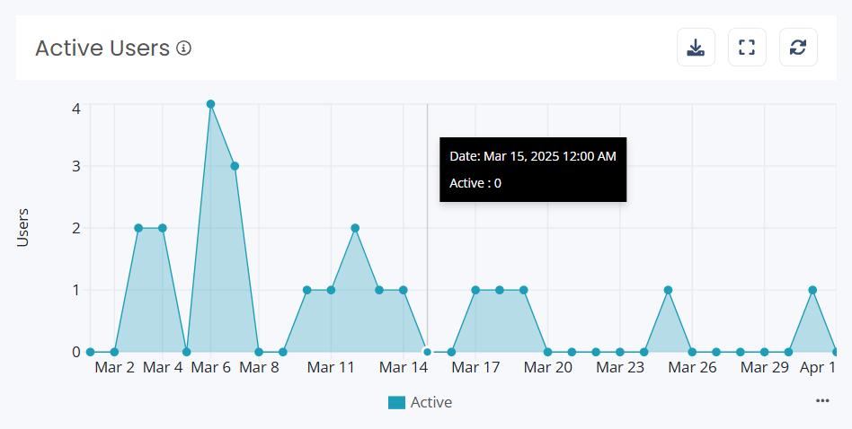Viewport: 852px width, 429px height.
Task: Click the Mar 12 data point at 2 users
Action: click(x=355, y=228)
